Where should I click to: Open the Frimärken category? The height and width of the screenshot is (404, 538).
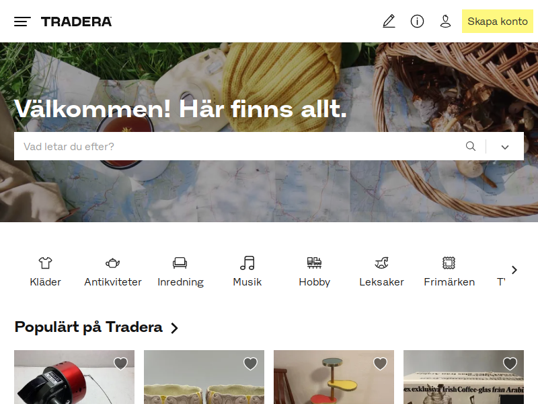coord(449,272)
